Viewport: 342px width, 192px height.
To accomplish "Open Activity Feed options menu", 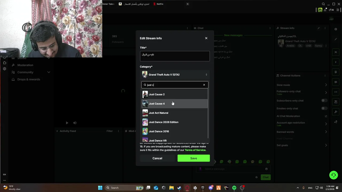I will pyautogui.click(x=118, y=131).
